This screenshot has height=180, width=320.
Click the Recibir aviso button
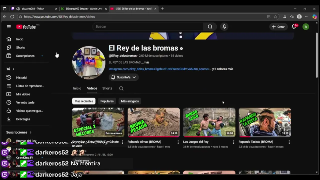tap(82, 161)
